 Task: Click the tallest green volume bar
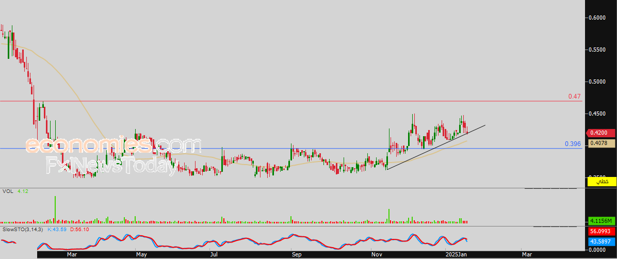tap(55, 210)
